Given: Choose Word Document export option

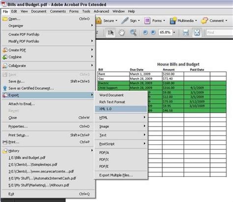Looking at the screenshot, I should [x=121, y=95].
